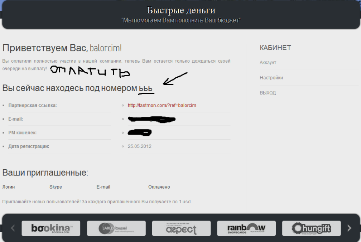Screen dimensions: 361x242
Task: Click ВЫХОД to log out
Action: pyautogui.click(x=268, y=93)
